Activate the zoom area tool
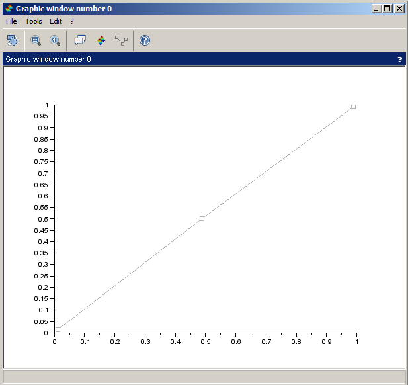The width and height of the screenshot is (408, 385). [x=36, y=40]
